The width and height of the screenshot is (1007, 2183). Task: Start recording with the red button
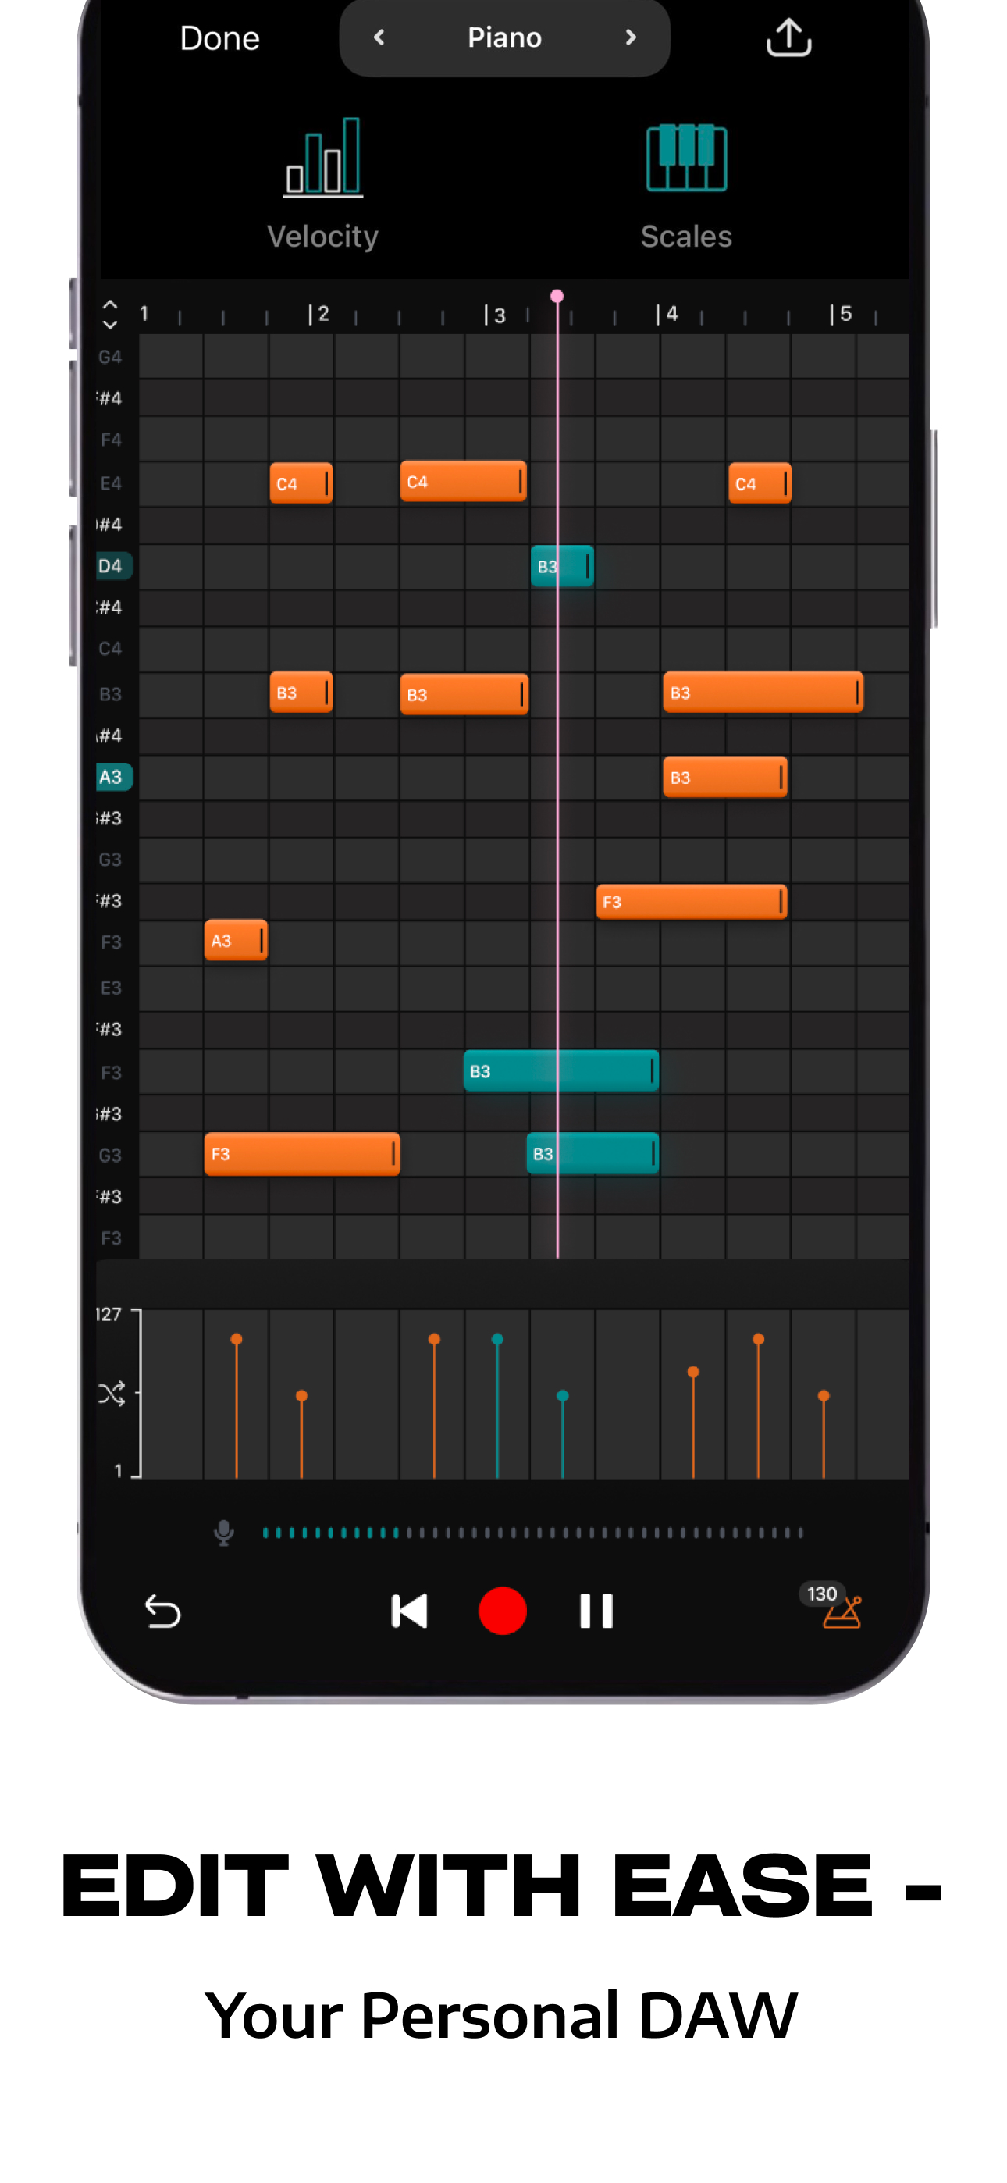point(503,1611)
